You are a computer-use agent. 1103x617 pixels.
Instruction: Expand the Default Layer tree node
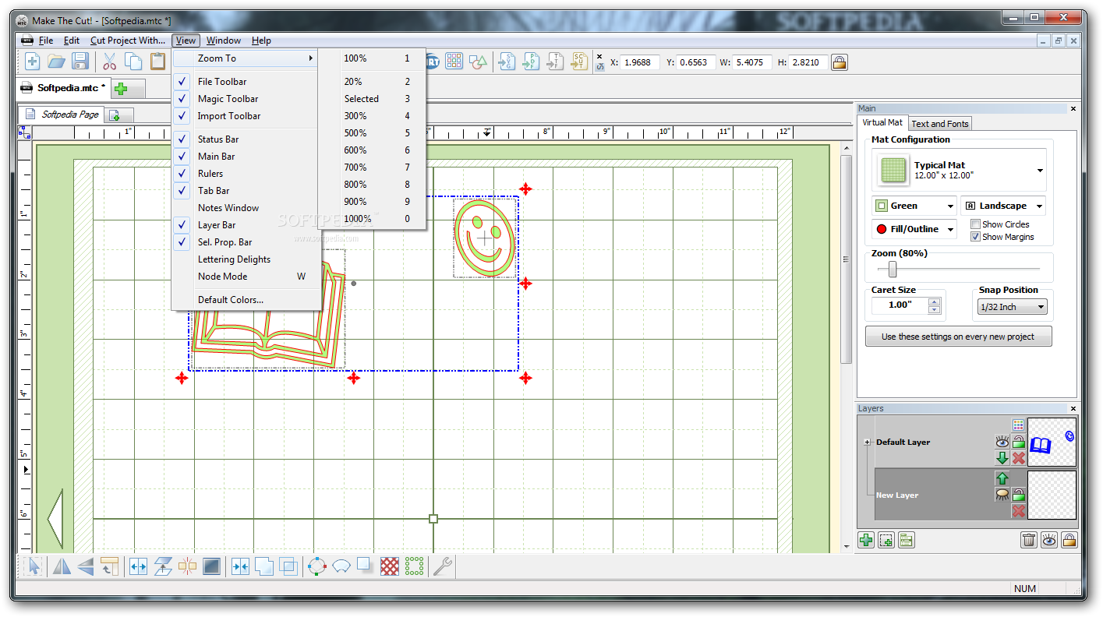(x=867, y=442)
